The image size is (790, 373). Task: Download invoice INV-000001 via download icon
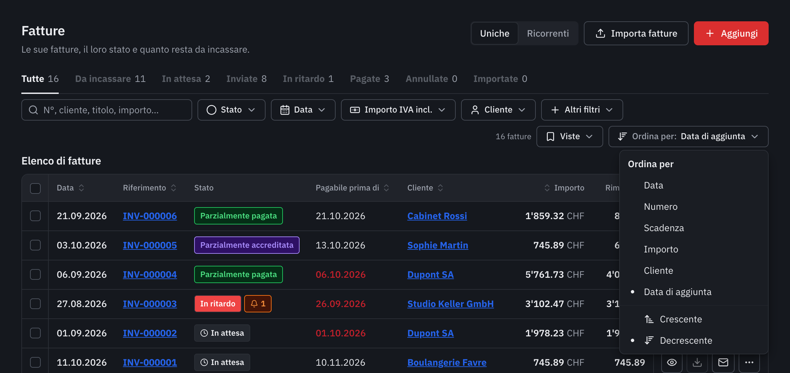click(x=697, y=362)
